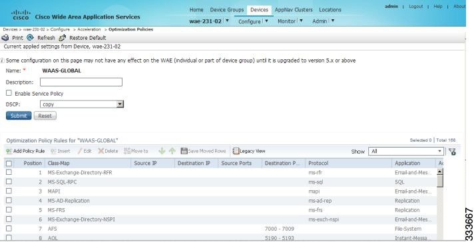Click Devices in the breadcrumb

click(x=11, y=29)
